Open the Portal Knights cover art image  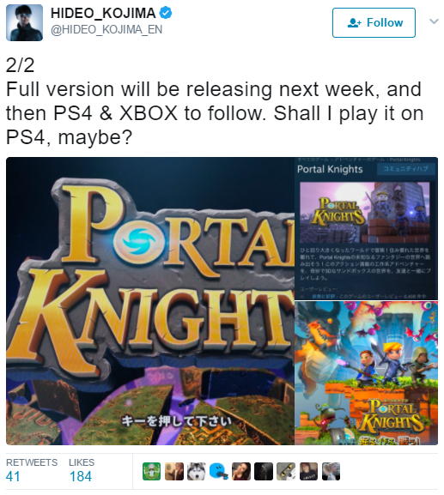click(x=366, y=373)
